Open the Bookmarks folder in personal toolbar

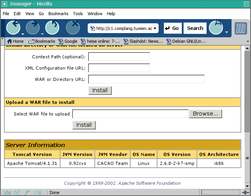pos(42,41)
